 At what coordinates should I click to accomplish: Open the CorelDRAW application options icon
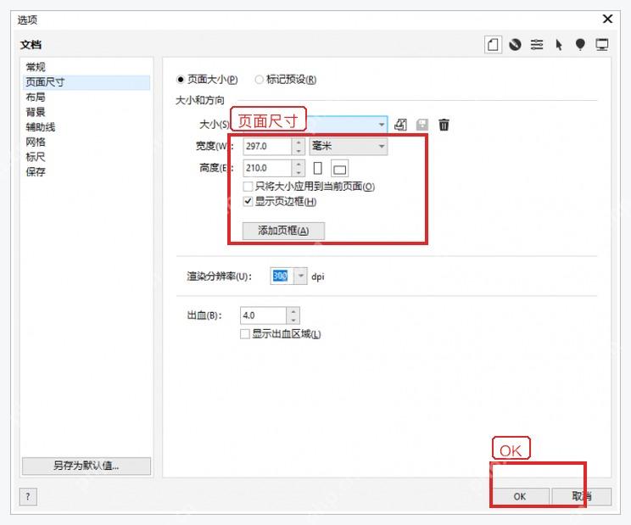pos(515,44)
